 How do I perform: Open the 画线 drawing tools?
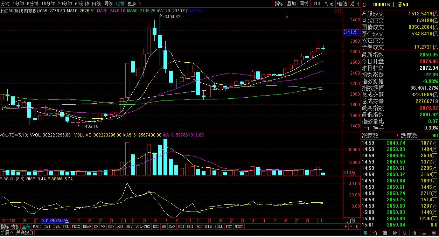[304, 4]
